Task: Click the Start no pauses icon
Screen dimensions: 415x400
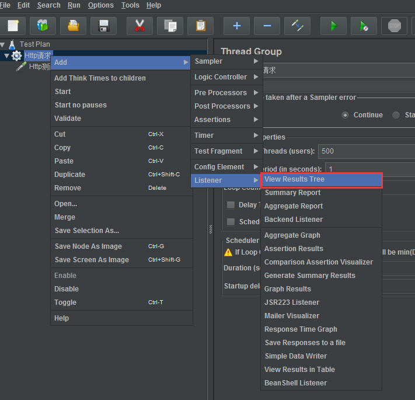Action: point(364,26)
